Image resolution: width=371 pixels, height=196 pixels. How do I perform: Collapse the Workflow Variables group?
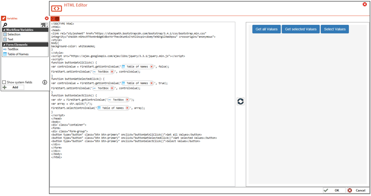4,30
